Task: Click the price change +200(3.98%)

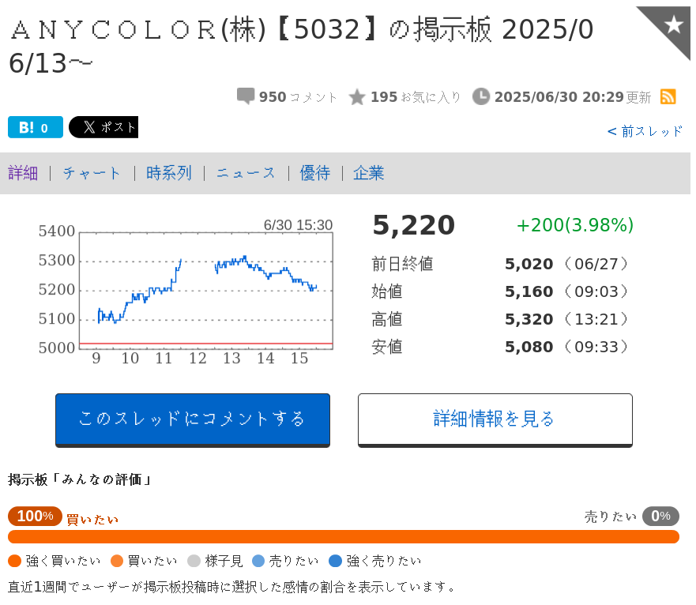Action: click(575, 225)
